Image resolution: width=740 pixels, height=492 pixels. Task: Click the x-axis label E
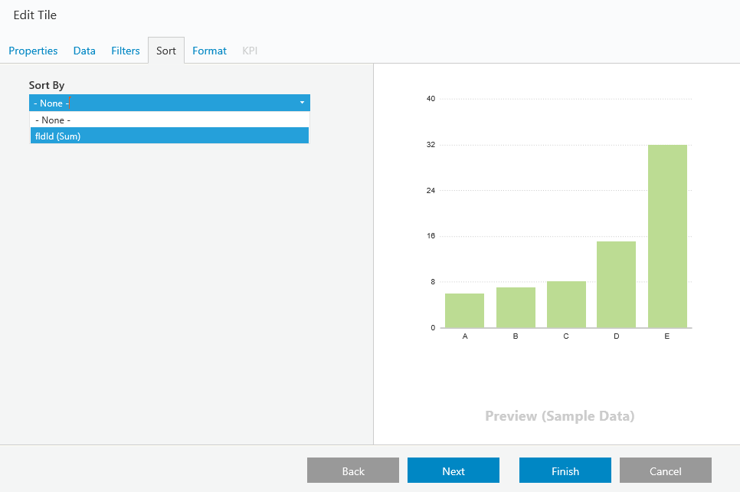click(x=667, y=336)
